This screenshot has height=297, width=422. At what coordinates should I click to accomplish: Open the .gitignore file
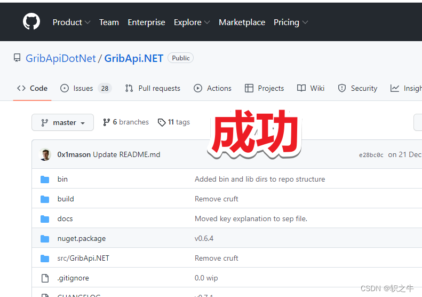(x=73, y=278)
